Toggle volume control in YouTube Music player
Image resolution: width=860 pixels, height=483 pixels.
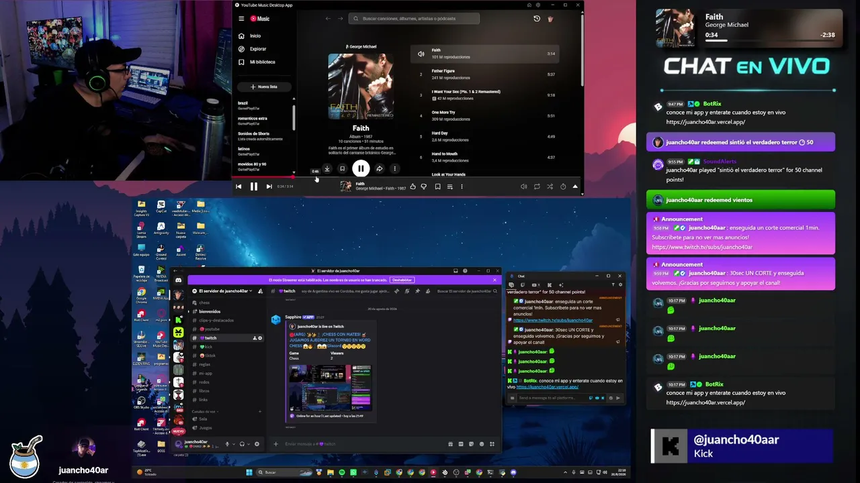523,186
